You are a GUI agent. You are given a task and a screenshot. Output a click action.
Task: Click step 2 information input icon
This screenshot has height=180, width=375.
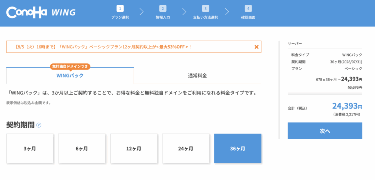coord(163,9)
